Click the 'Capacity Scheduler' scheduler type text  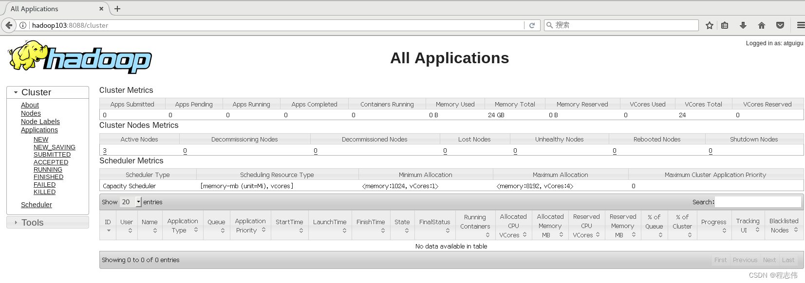(129, 186)
